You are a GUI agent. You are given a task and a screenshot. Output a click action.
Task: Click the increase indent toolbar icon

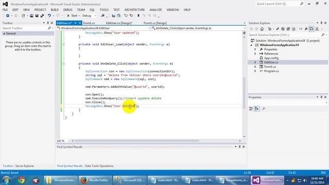tap(119, 16)
